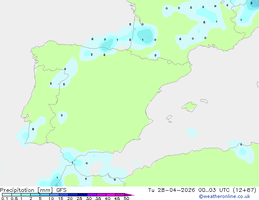Click the '0.5' legend scale label
The width and height of the screenshot is (259, 200).
pyautogui.click(x=14, y=198)
